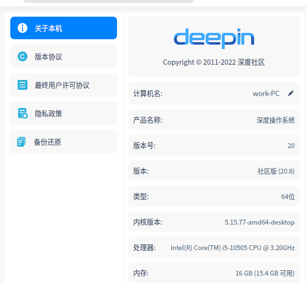Open the 版本协议 section

coord(64,56)
